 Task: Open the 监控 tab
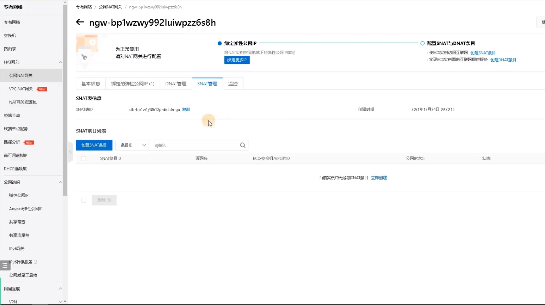coord(233,83)
